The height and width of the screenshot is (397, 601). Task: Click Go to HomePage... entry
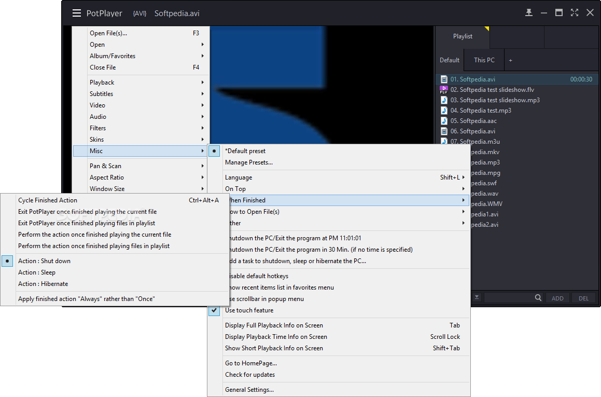[x=339, y=363]
